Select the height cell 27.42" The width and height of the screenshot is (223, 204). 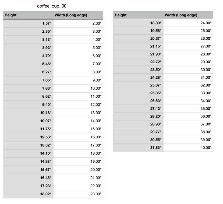click(138, 109)
